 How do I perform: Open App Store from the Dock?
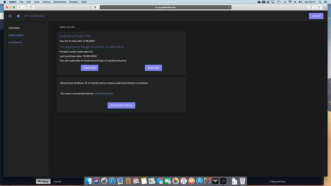[199, 181]
